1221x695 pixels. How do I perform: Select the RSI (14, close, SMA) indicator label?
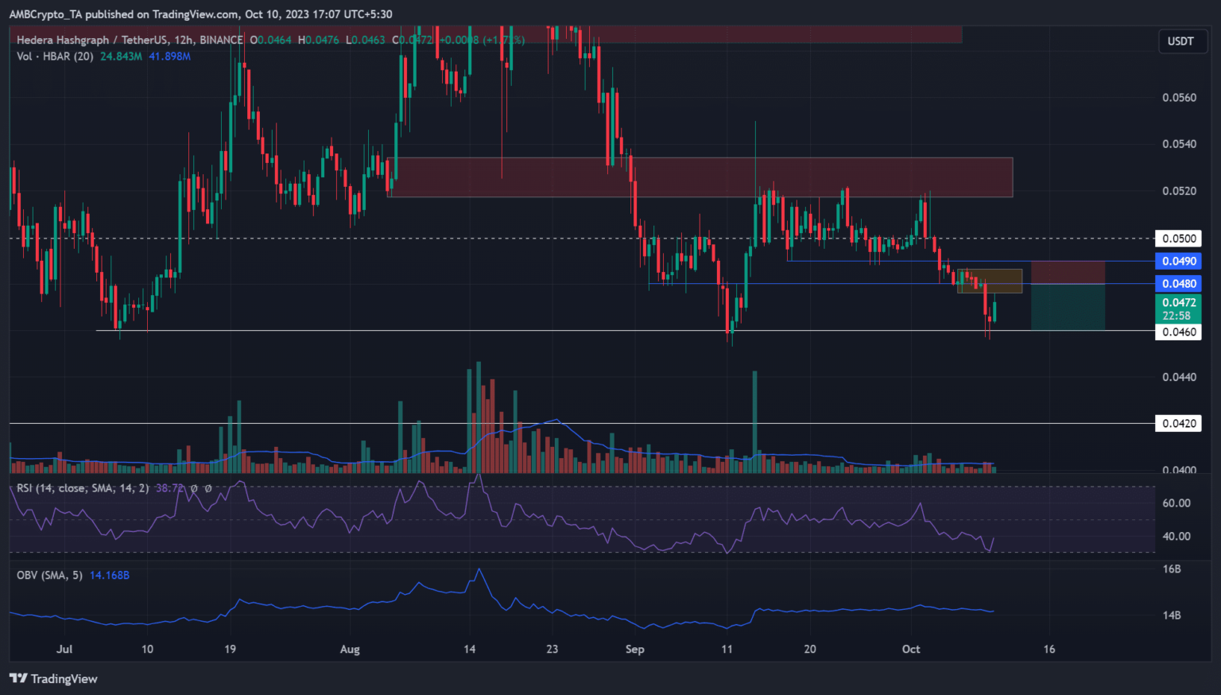click(x=82, y=487)
